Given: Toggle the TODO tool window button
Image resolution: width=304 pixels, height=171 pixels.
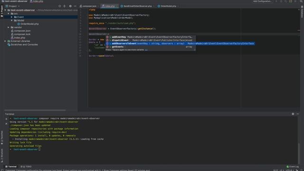Looking at the screenshot, I should (26, 167).
